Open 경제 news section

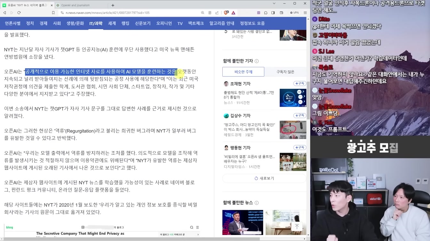[44, 23]
